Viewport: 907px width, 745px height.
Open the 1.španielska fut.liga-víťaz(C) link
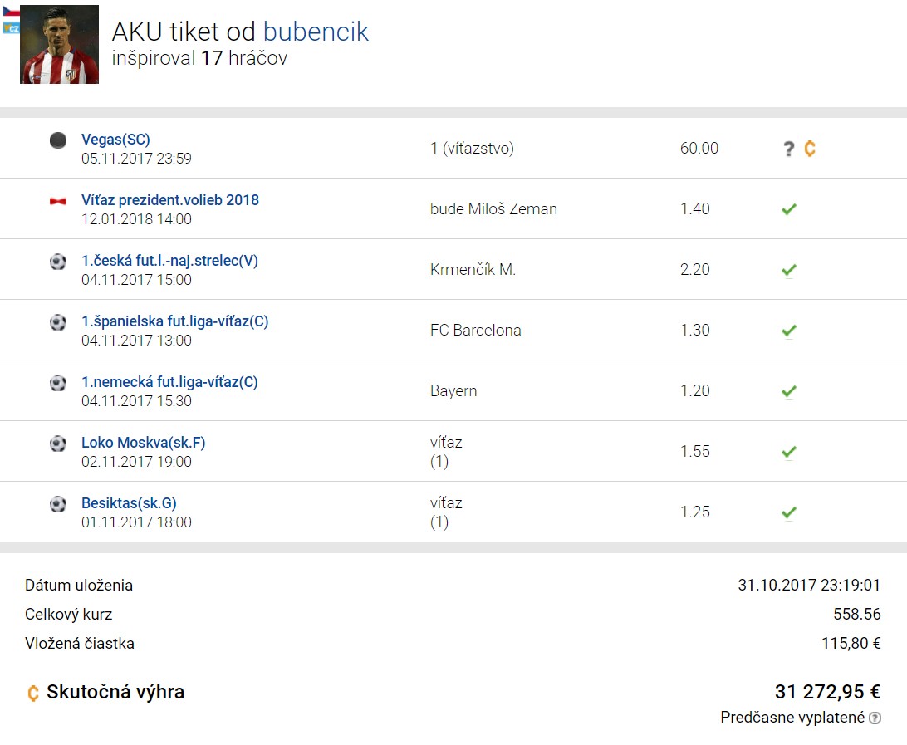coord(174,321)
